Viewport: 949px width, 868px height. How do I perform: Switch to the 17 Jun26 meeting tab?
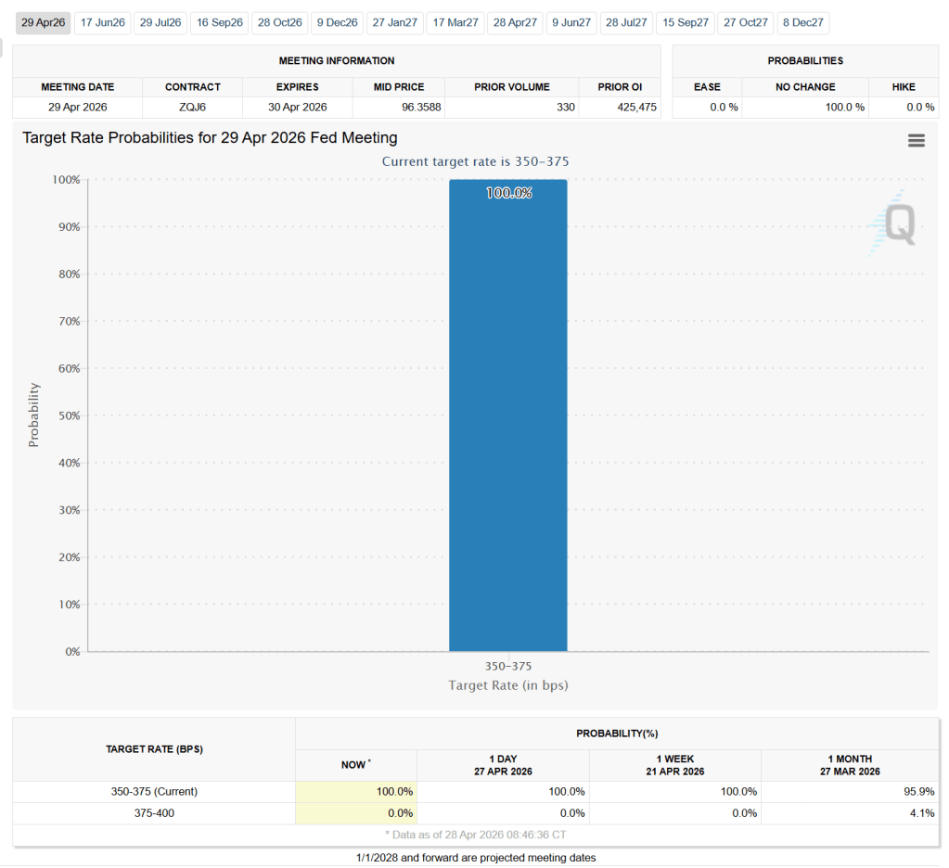(x=101, y=22)
